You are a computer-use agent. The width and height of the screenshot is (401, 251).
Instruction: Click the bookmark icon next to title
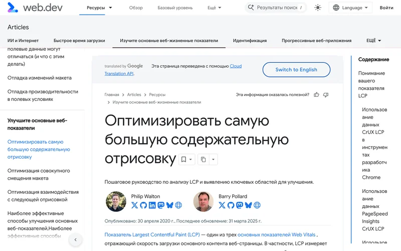(183, 160)
